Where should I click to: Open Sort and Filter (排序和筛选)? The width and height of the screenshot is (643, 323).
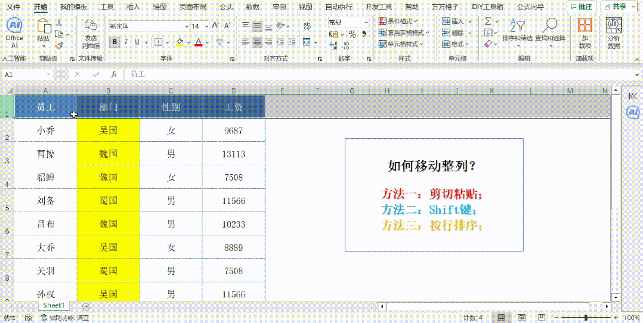(x=517, y=33)
